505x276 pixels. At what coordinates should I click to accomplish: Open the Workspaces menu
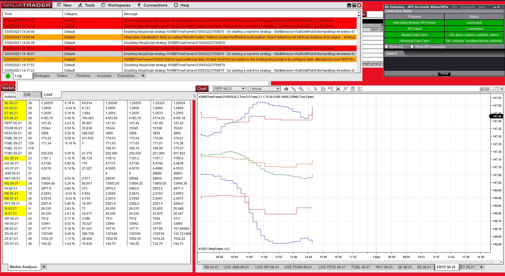pyautogui.click(x=116, y=5)
